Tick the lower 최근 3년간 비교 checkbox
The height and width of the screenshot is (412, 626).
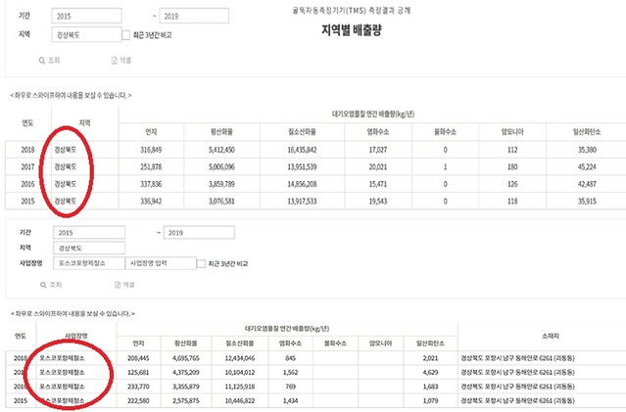pos(201,263)
